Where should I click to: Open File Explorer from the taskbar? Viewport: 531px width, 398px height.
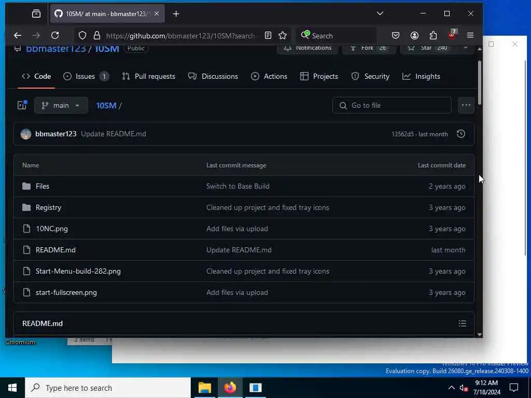coord(204,388)
